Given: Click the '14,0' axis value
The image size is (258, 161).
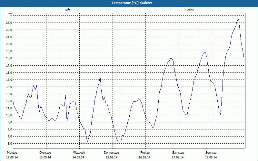Looking at the screenshot, I should [x=9, y=87].
